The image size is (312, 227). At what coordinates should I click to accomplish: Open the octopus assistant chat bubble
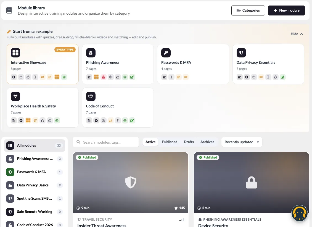tap(300, 213)
